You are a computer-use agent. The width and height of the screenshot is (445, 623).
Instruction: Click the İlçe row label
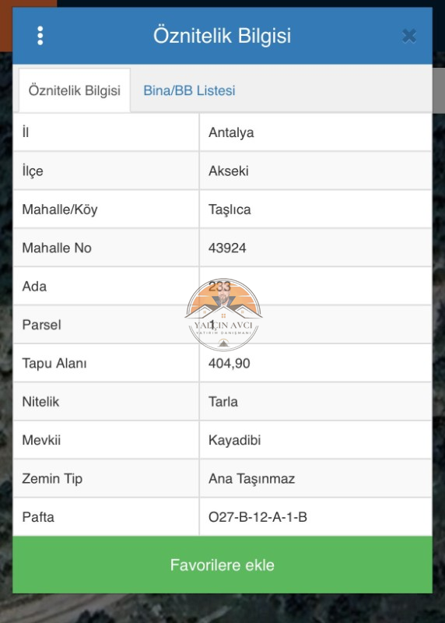[33, 171]
